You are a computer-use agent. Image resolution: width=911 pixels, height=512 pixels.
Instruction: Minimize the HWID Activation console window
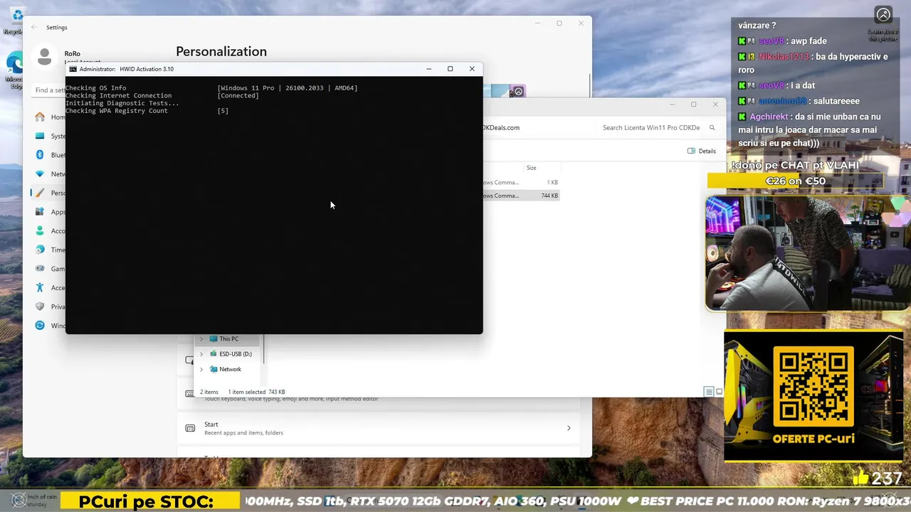click(x=428, y=69)
